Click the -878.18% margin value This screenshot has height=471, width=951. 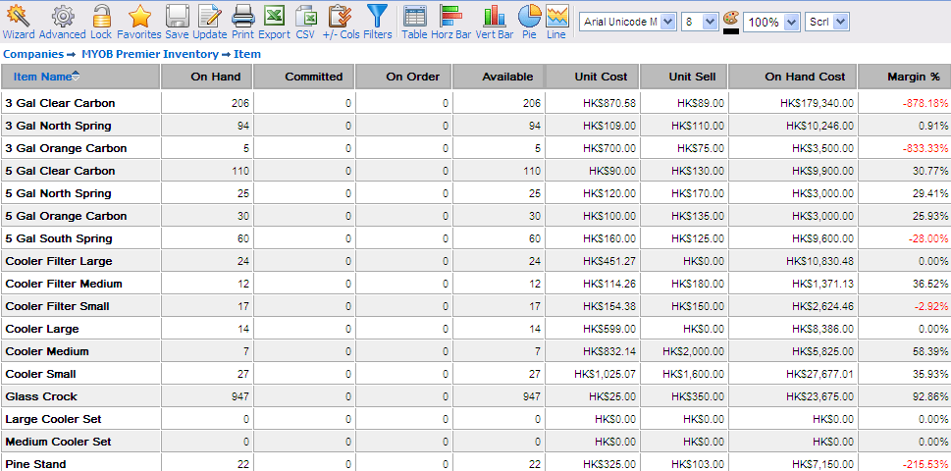click(x=925, y=104)
